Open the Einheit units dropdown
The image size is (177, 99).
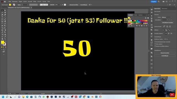(167, 17)
